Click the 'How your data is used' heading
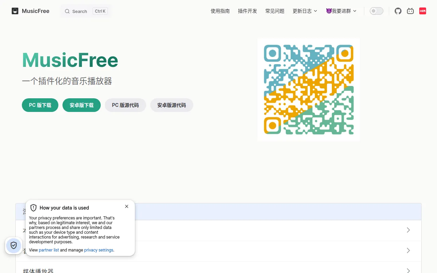 (x=64, y=208)
